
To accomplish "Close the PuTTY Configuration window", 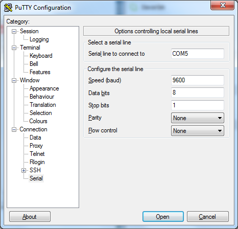I will (x=222, y=5).
